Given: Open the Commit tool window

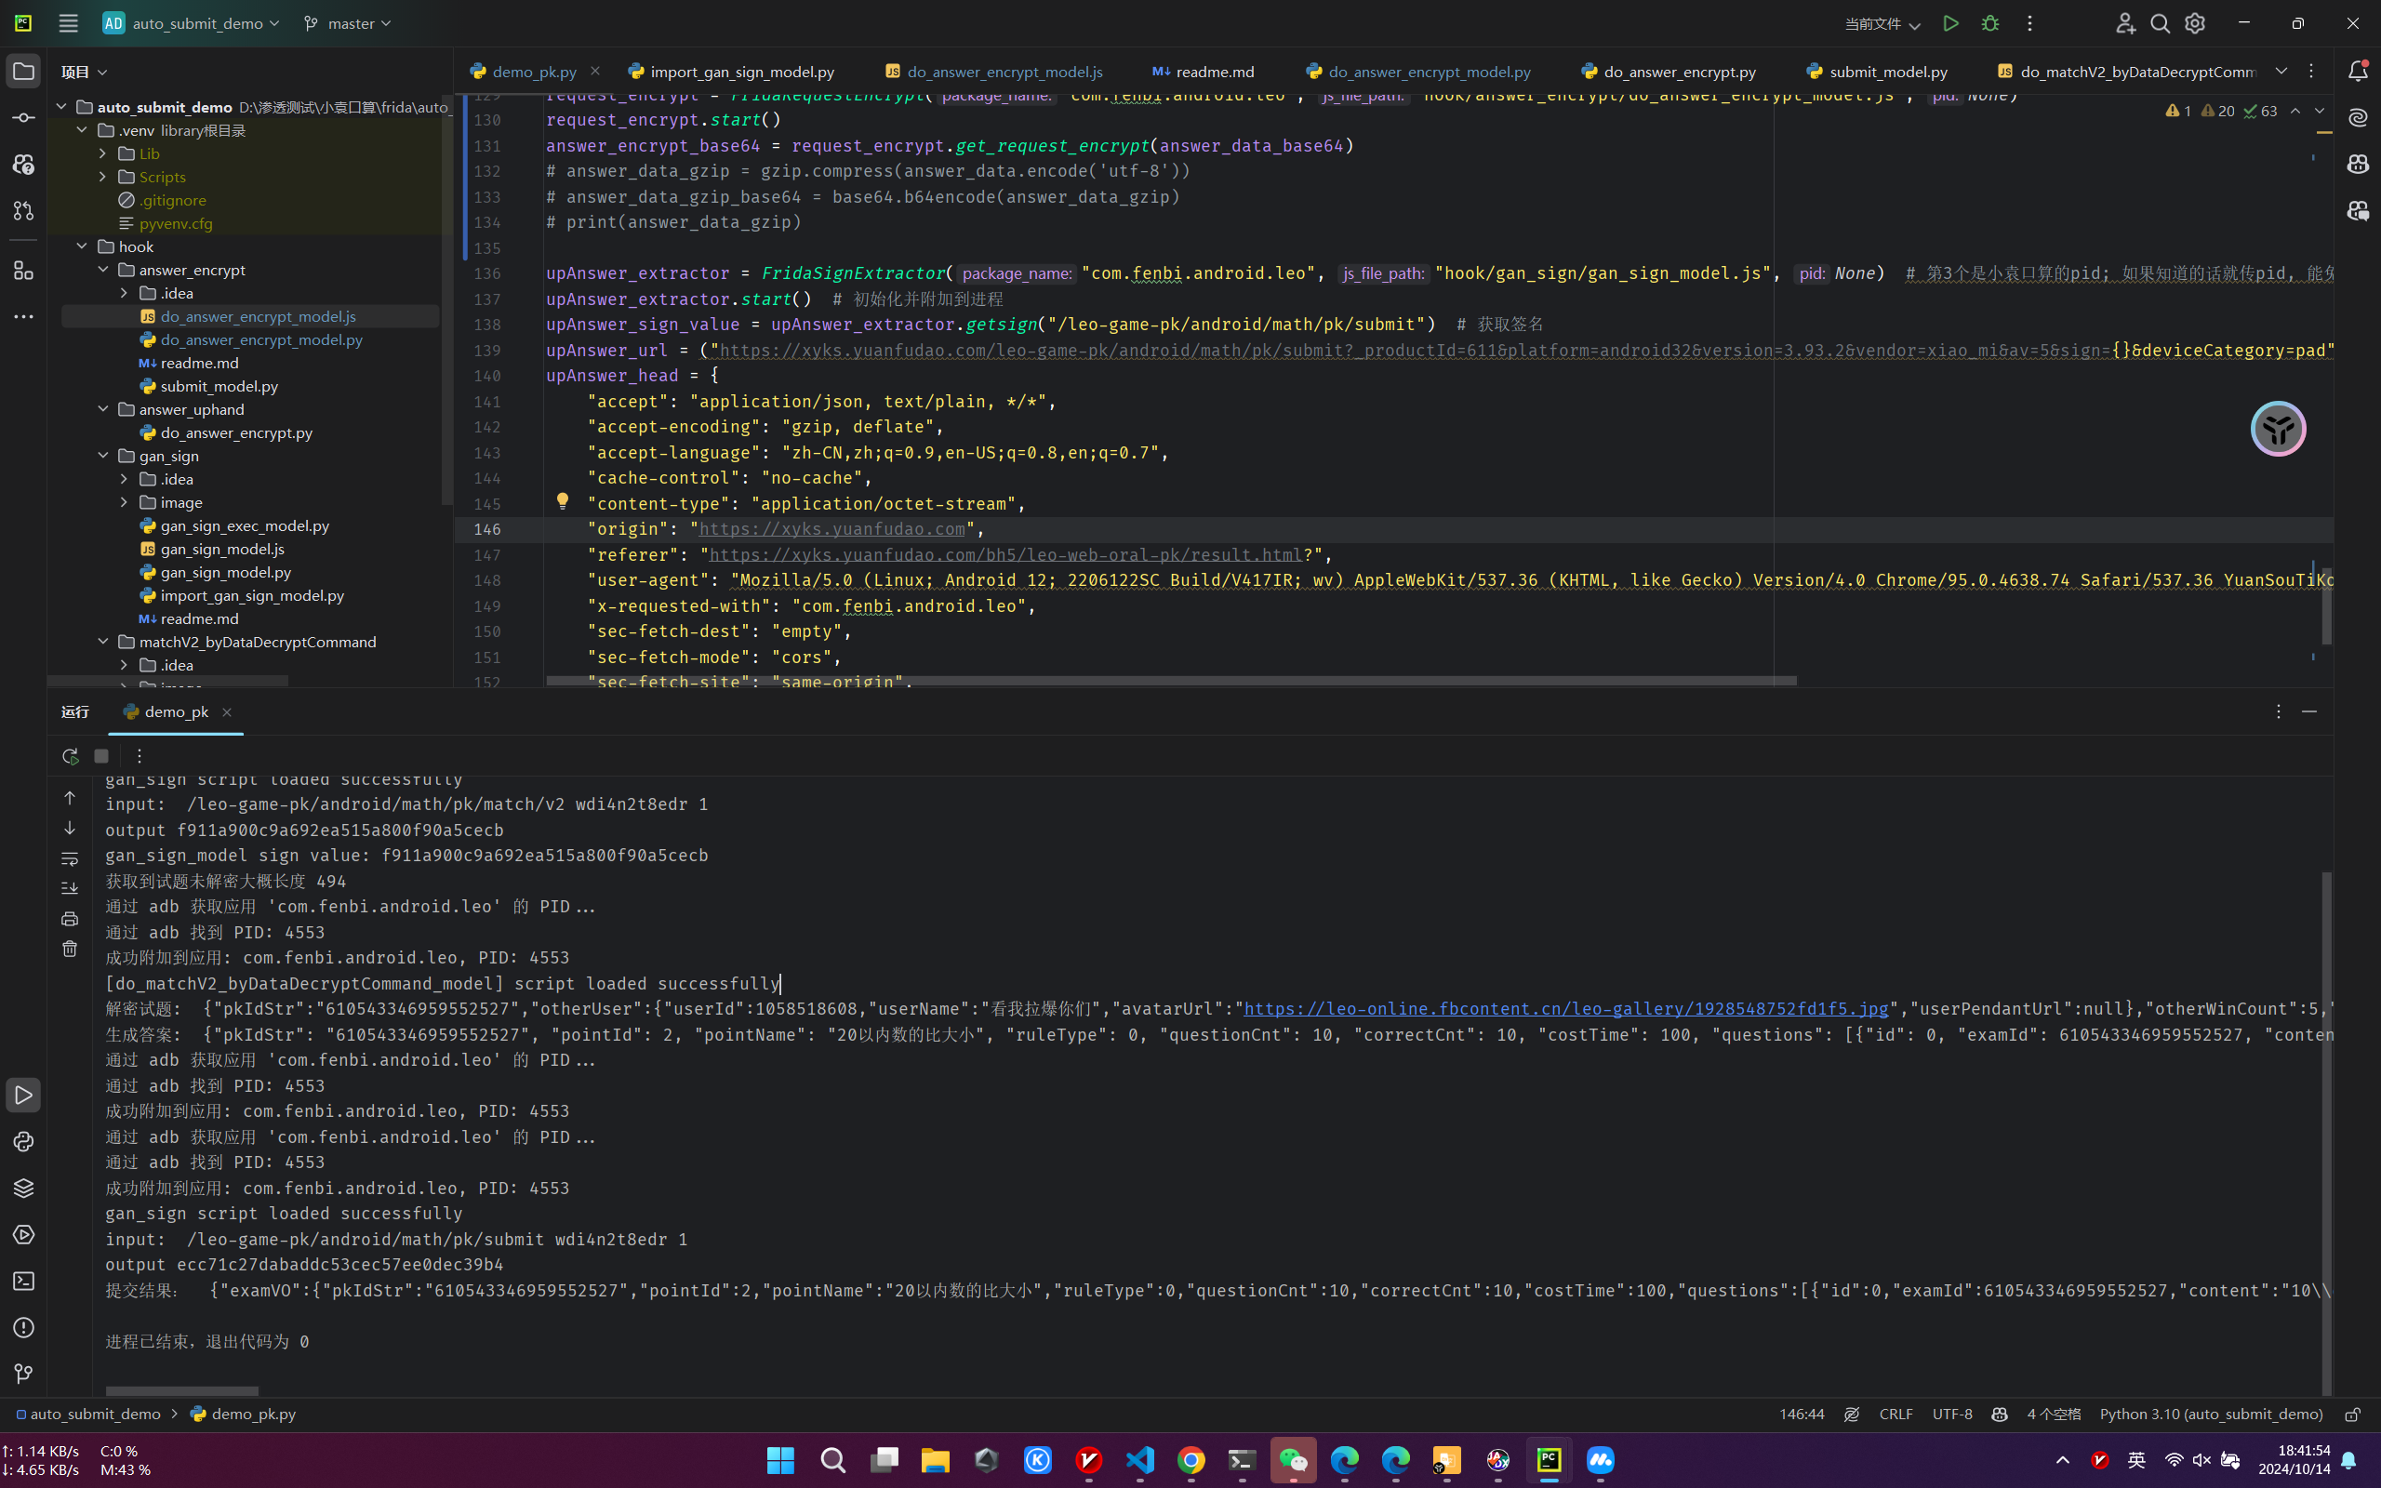Looking at the screenshot, I should pos(23,118).
